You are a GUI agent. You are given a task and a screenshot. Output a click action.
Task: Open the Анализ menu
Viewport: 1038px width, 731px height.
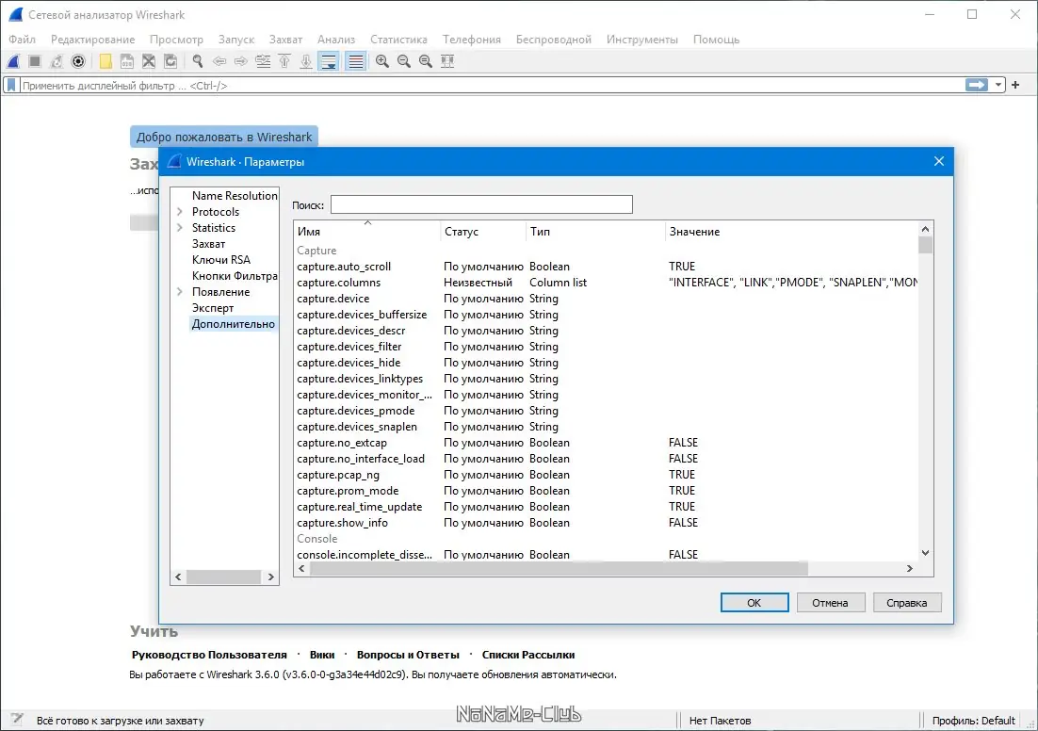coord(336,40)
